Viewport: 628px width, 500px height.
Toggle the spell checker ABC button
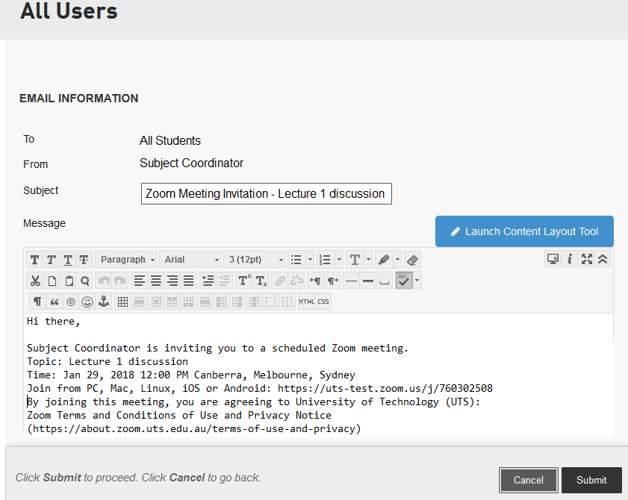pos(404,281)
